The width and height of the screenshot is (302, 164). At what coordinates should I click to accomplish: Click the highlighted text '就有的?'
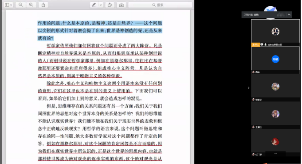pos(45,38)
